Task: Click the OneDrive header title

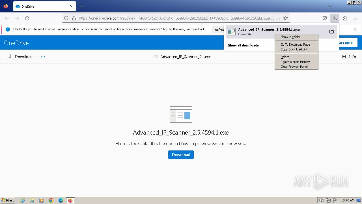Action: pyautogui.click(x=16, y=43)
